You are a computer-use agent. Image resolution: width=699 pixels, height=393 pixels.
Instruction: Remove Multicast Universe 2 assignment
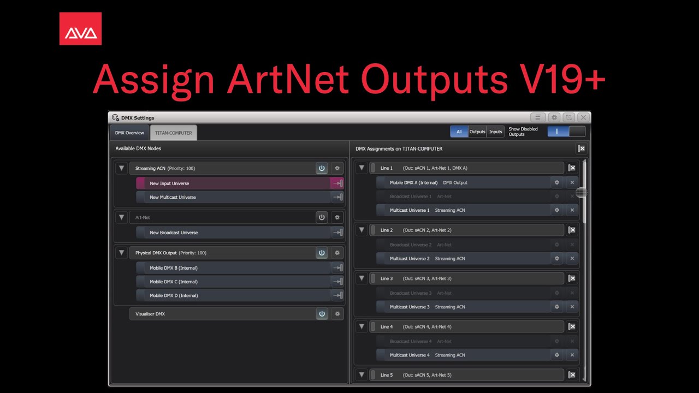point(572,259)
